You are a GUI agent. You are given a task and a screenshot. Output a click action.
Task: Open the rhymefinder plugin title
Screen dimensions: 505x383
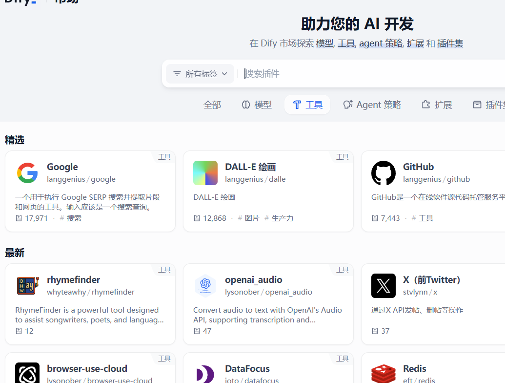pos(73,280)
